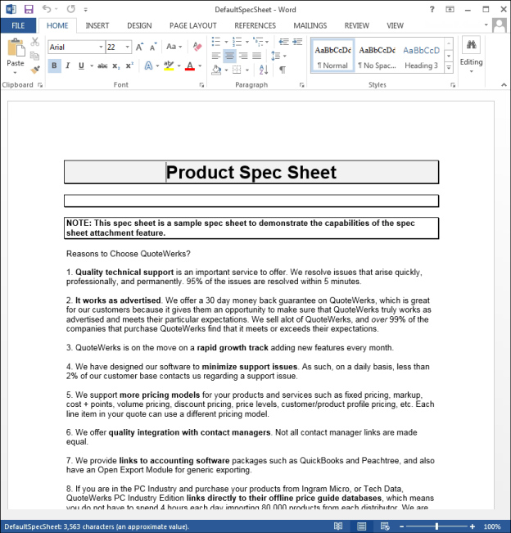Switch to Web Layout view in status bar
The image size is (511, 533).
(385, 526)
